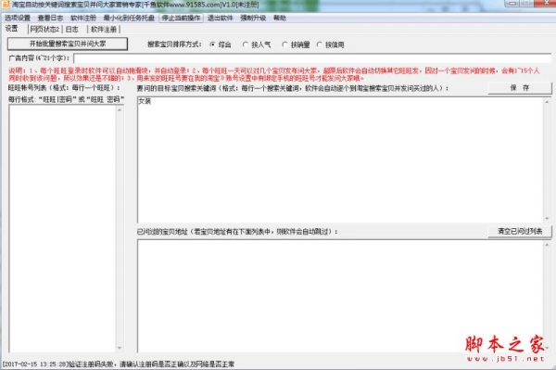The height and width of the screenshot is (370, 556).
Task: Click the keyword box scrollbar up arrow
Action: click(x=547, y=102)
